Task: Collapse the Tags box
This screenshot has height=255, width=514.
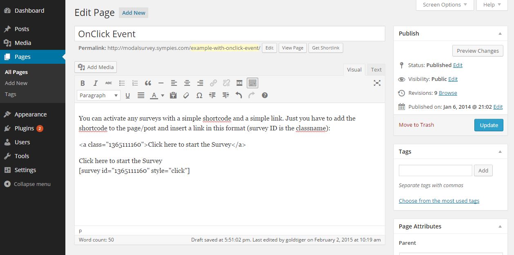Action: pyautogui.click(x=500, y=152)
